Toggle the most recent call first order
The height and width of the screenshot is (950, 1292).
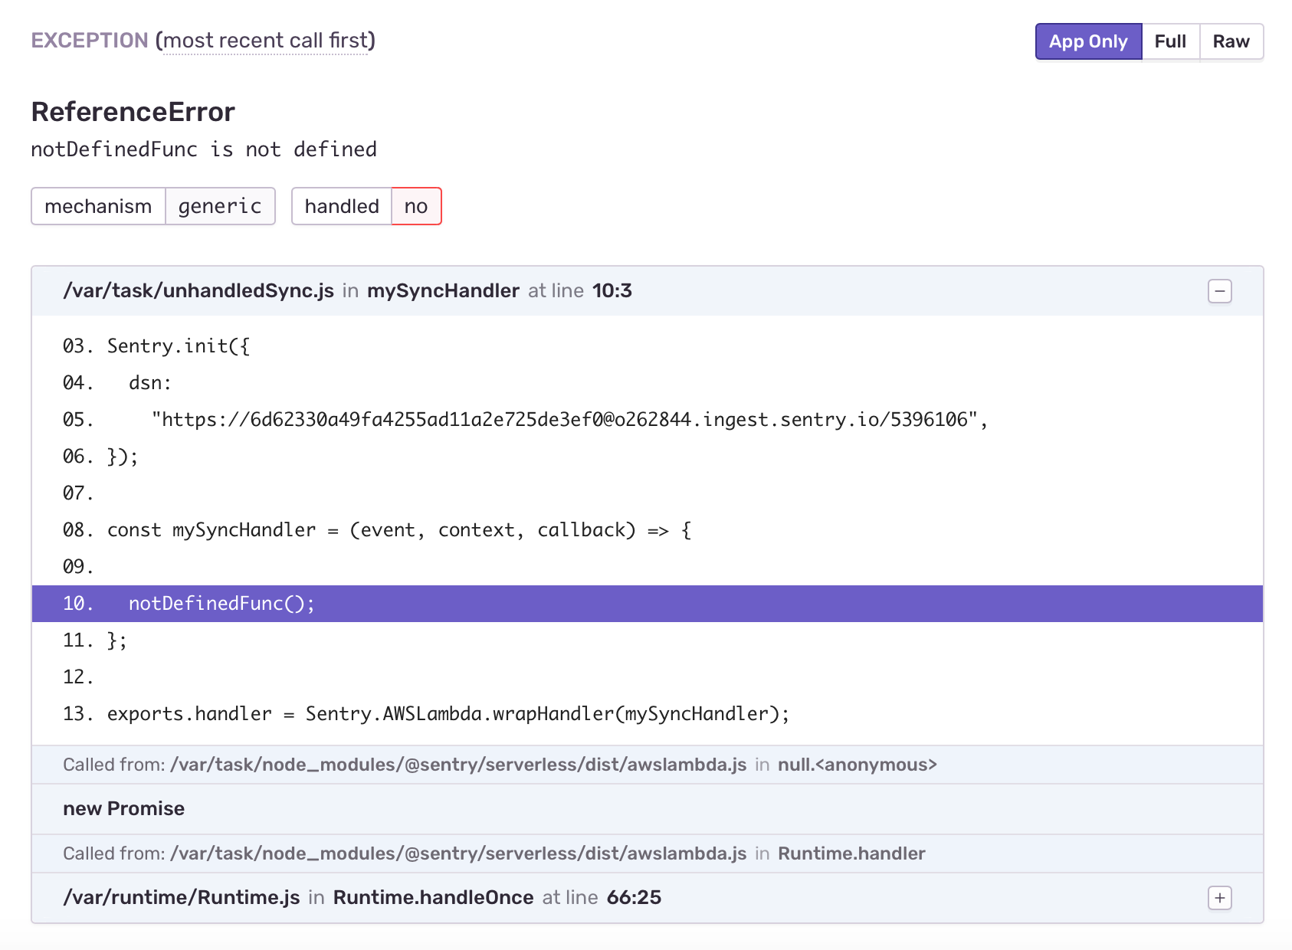click(x=266, y=41)
